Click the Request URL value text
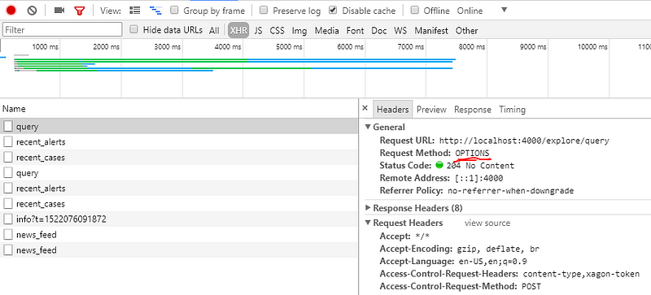The width and height of the screenshot is (651, 295). pos(524,141)
